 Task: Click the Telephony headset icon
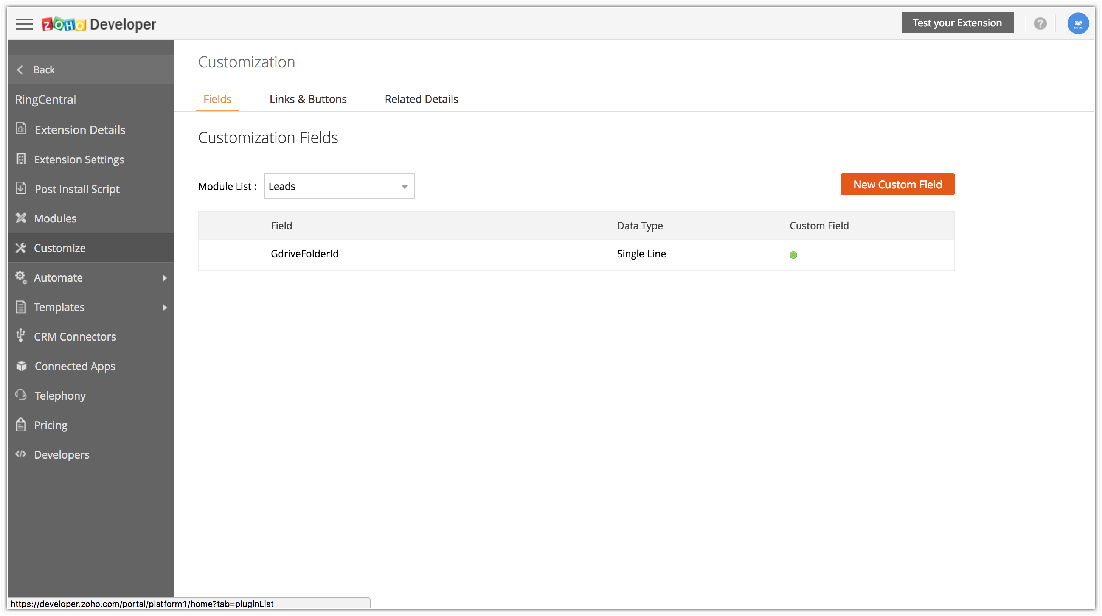coord(21,395)
